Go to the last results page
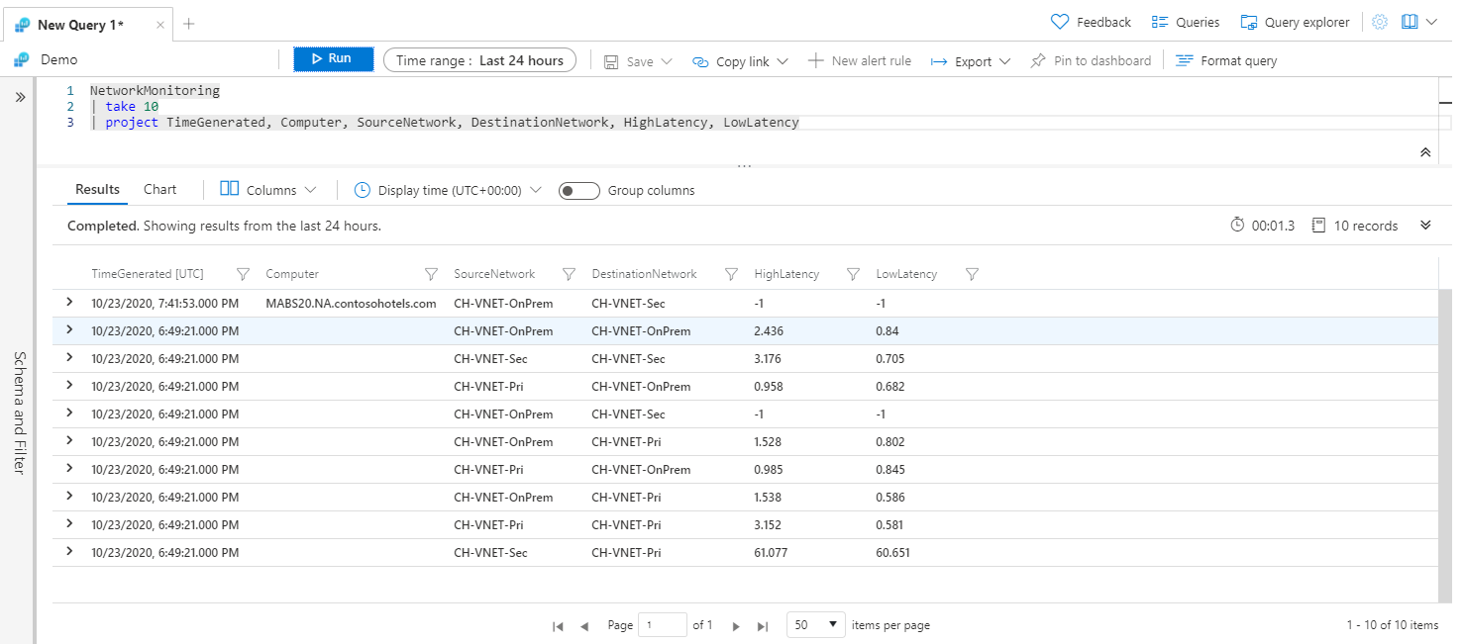Screen dimensions: 1464x644 point(763,626)
